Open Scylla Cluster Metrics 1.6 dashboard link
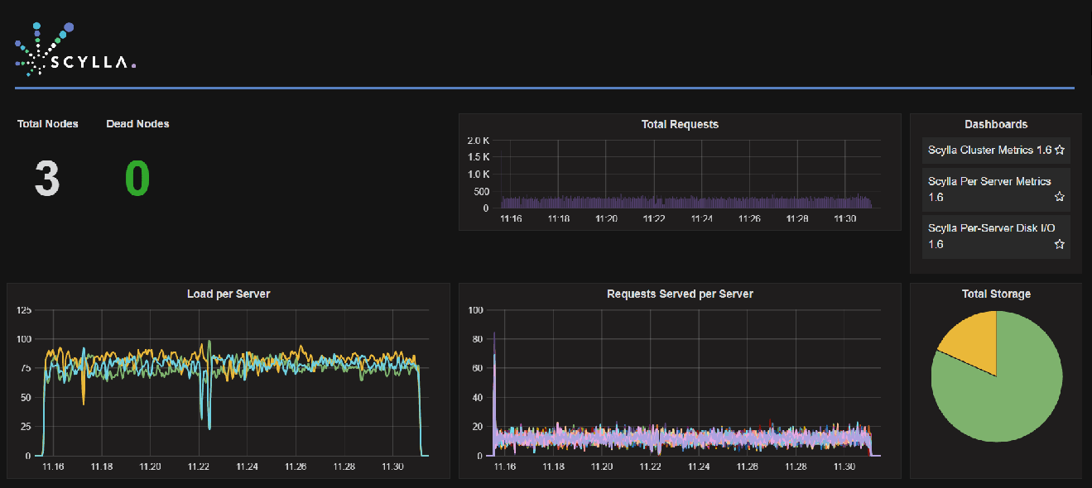 coord(989,150)
